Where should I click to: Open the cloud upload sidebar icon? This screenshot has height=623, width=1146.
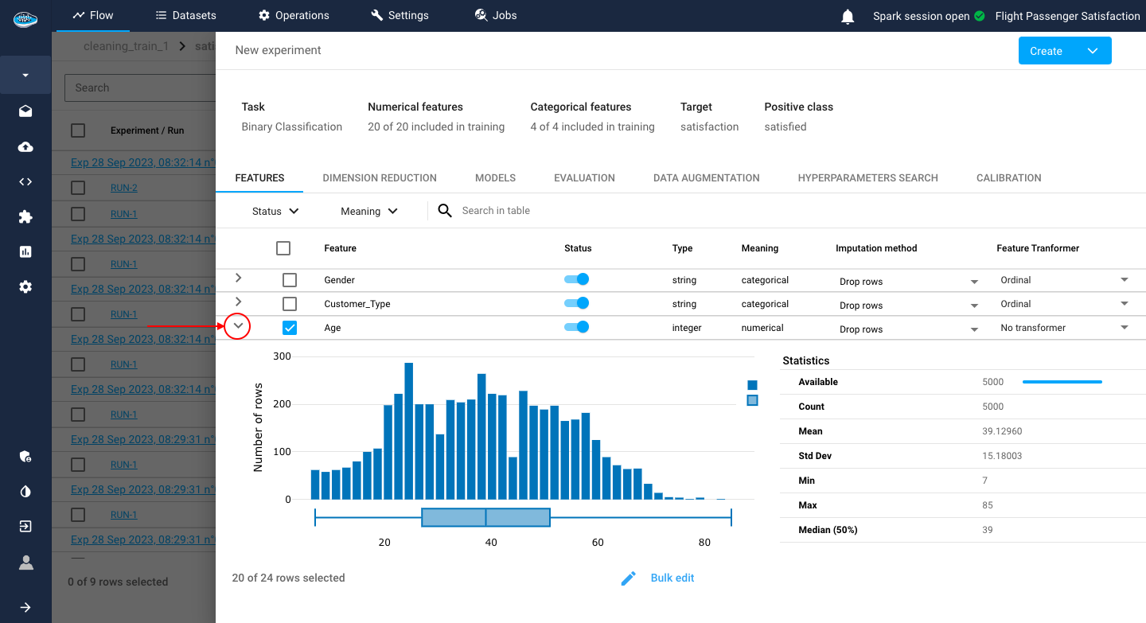point(25,147)
